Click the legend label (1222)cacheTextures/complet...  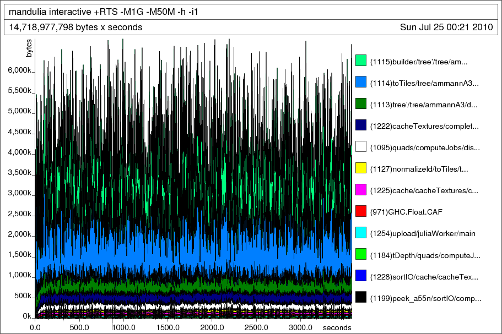[424, 126]
